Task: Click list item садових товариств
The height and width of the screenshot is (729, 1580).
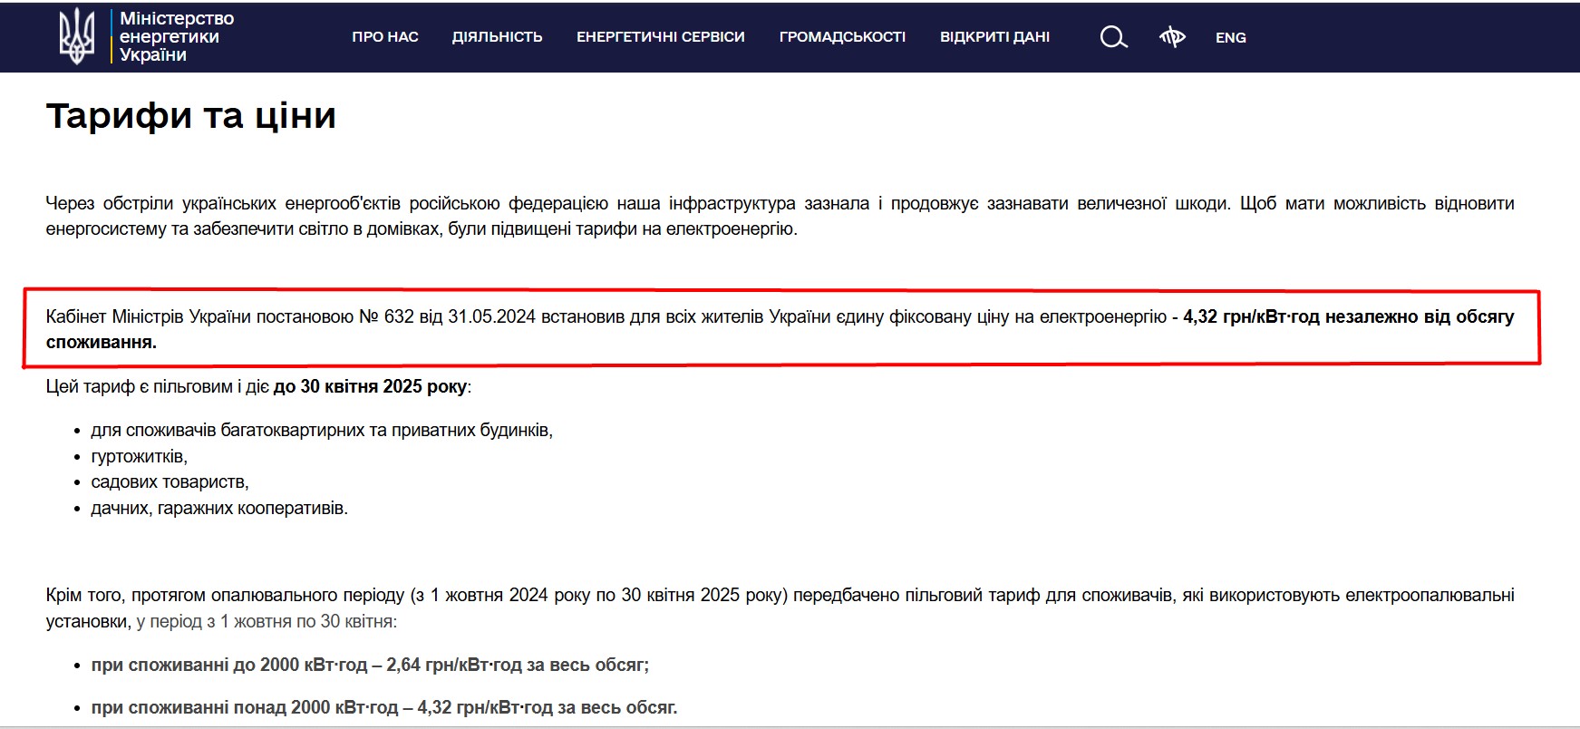Action: 170,481
